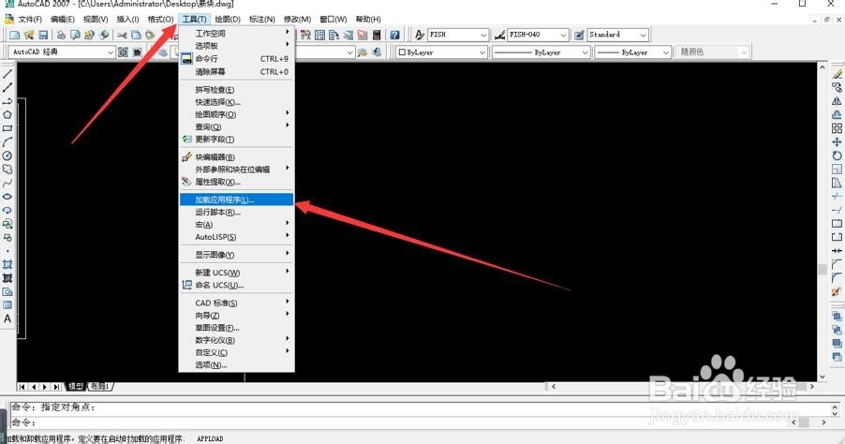The image size is (845, 444).
Task: Choose 草图设置(F)... menu entry
Action: click(237, 328)
